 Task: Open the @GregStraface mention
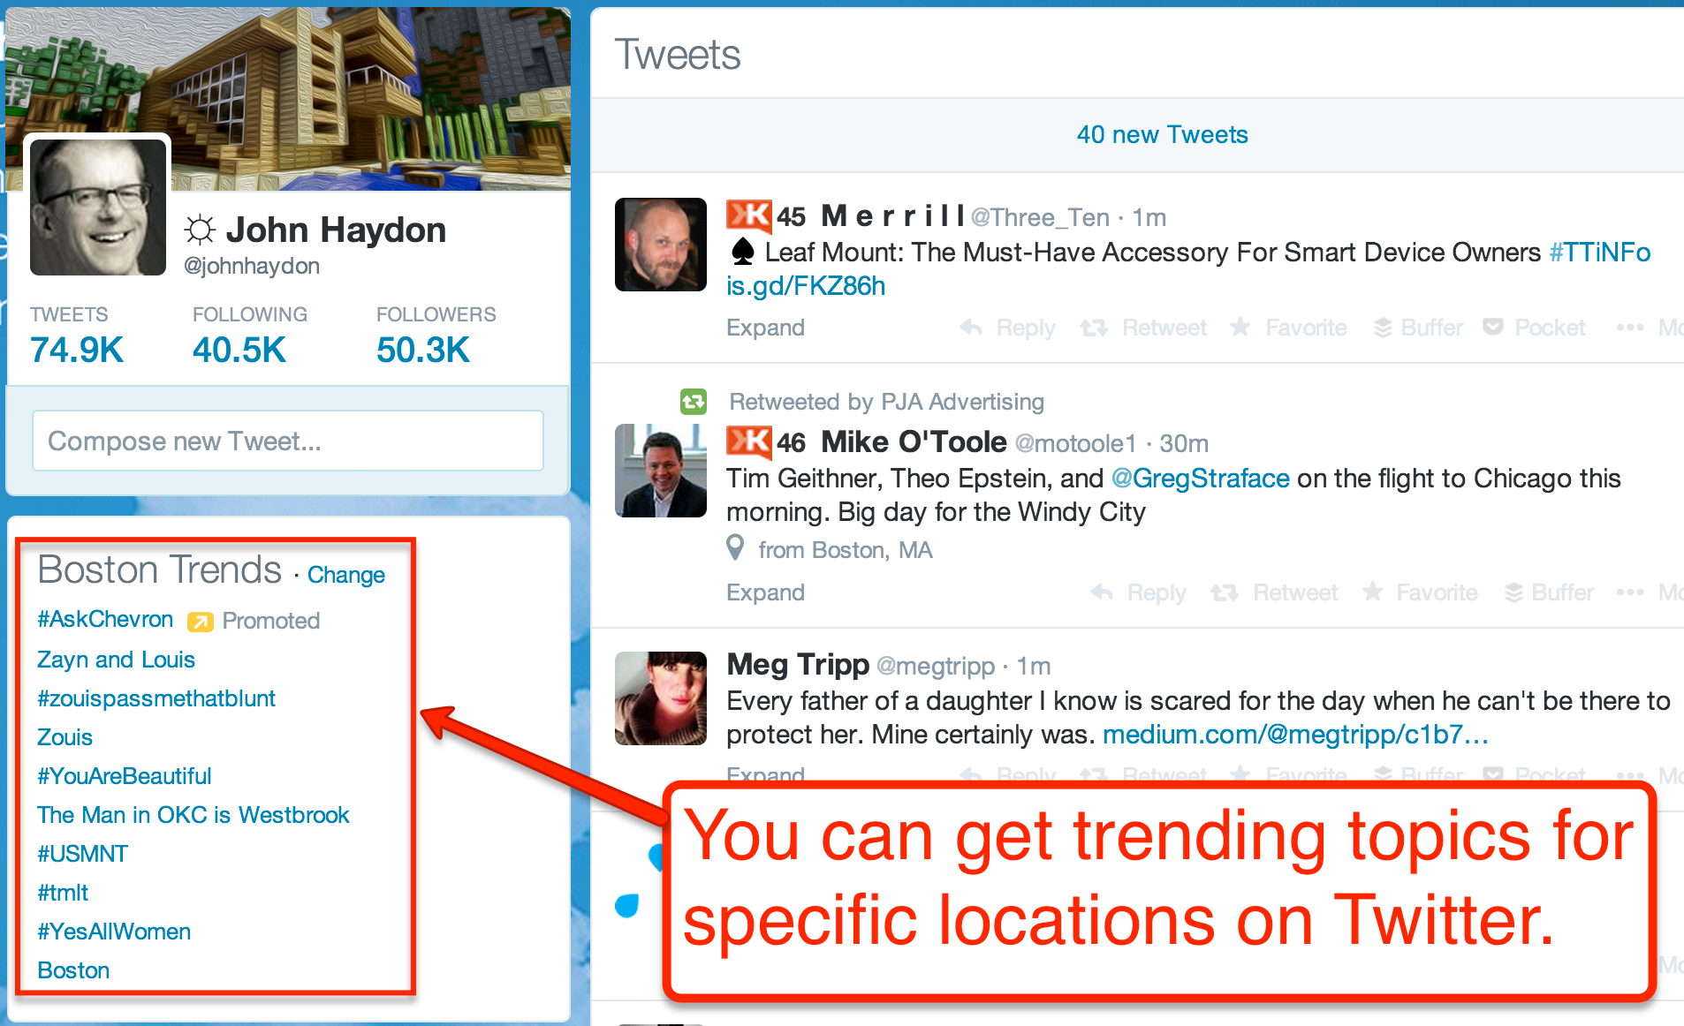click(x=1201, y=479)
